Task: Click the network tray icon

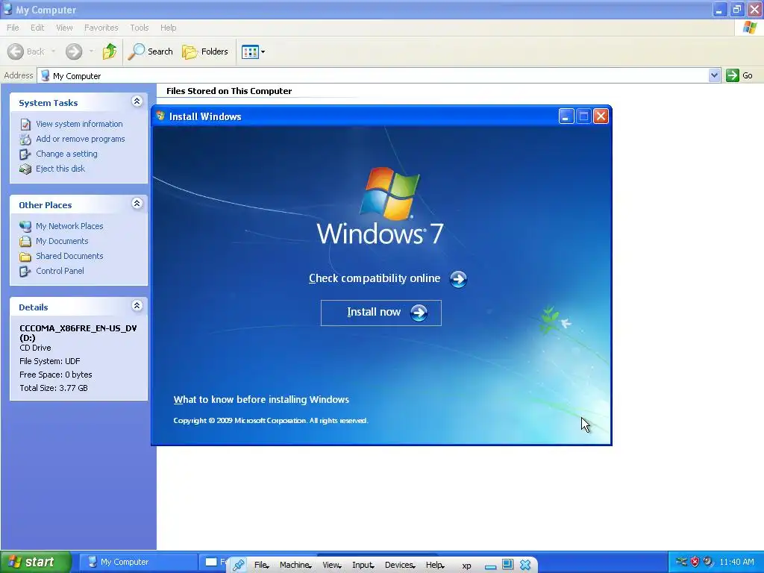Action: [682, 562]
